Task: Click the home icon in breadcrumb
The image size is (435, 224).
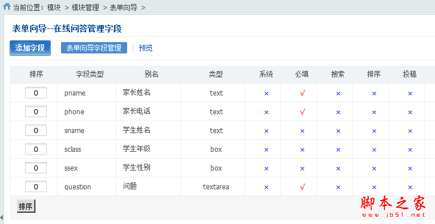Action: click(7, 6)
